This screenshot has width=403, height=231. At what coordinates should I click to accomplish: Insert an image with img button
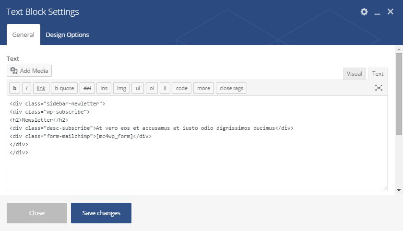click(121, 88)
